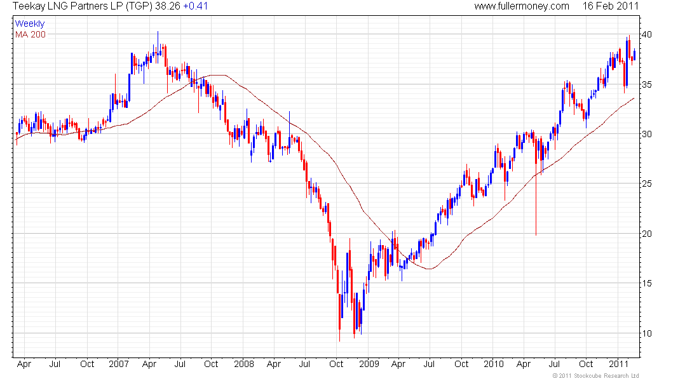The image size is (699, 381).
Task: Click the 'Weekly' interval label
Action: point(30,23)
